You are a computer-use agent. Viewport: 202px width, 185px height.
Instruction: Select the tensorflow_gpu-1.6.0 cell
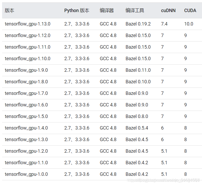26,105
